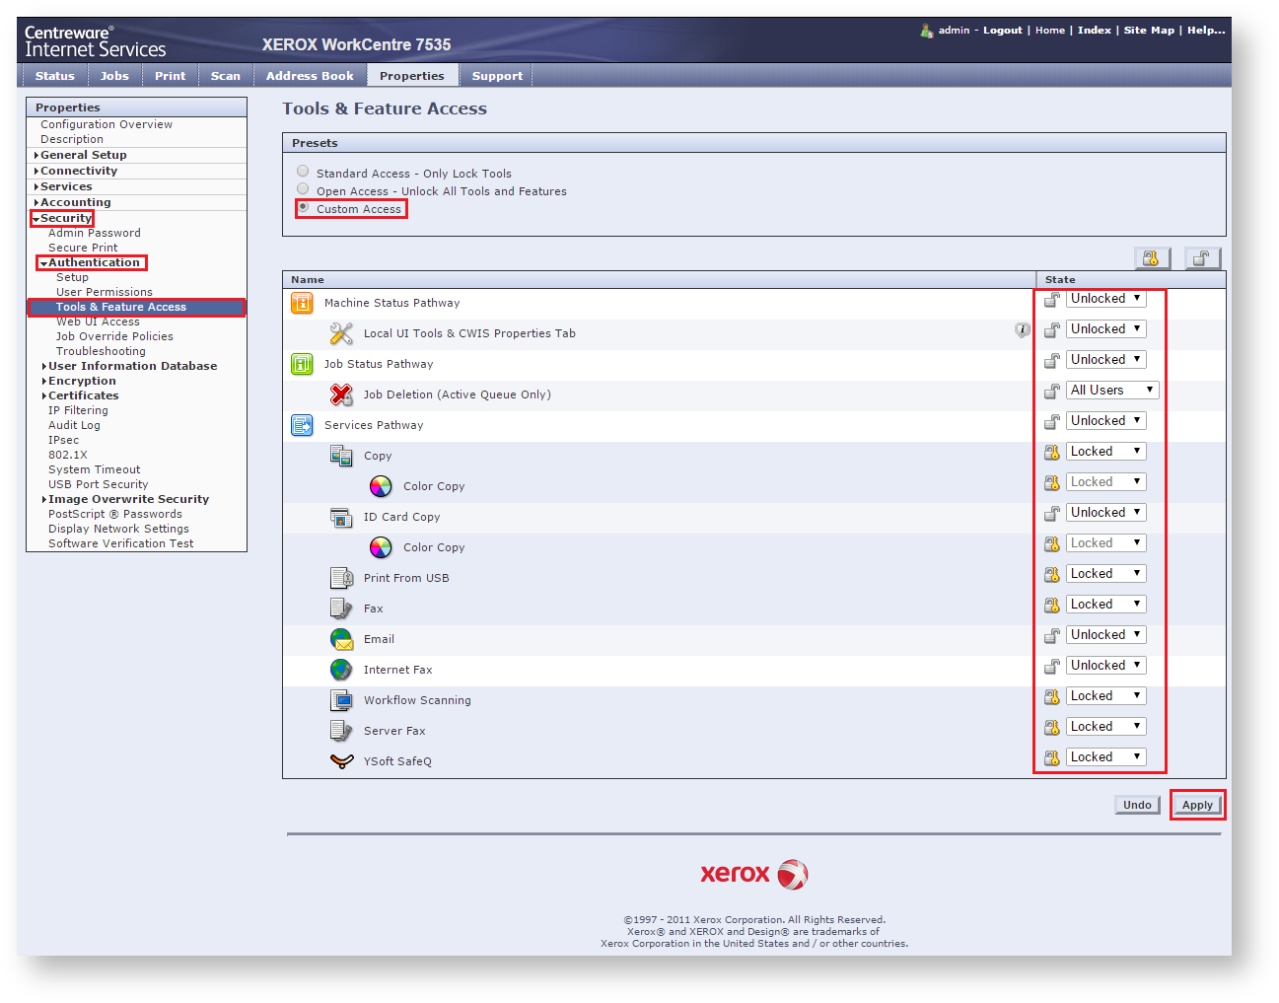The width and height of the screenshot is (1279, 1003).
Task: Switch to the Status tab
Action: tap(55, 76)
